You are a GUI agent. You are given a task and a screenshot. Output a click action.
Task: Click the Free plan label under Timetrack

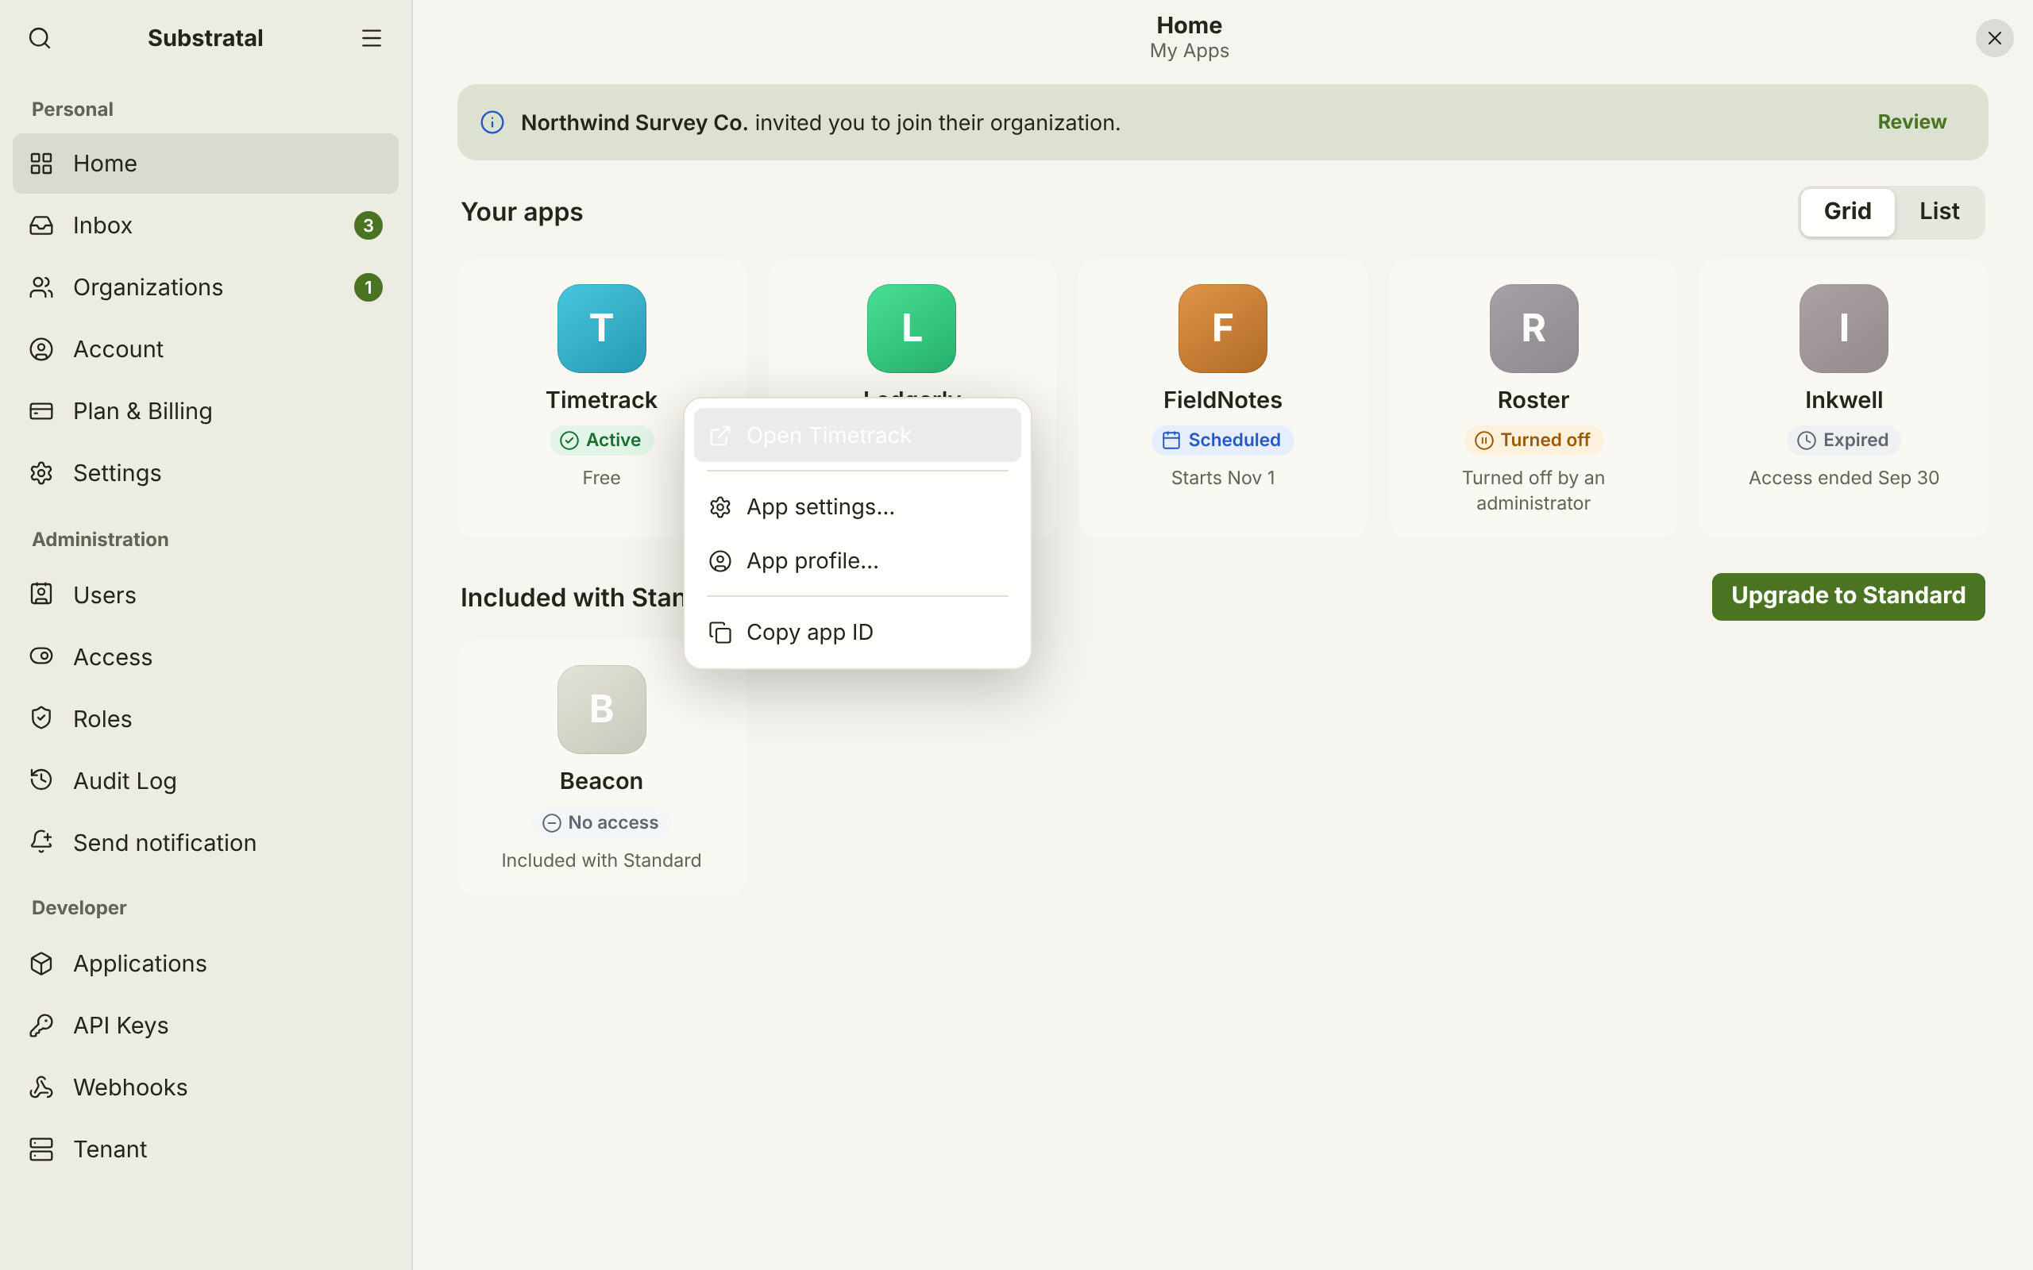click(x=601, y=478)
